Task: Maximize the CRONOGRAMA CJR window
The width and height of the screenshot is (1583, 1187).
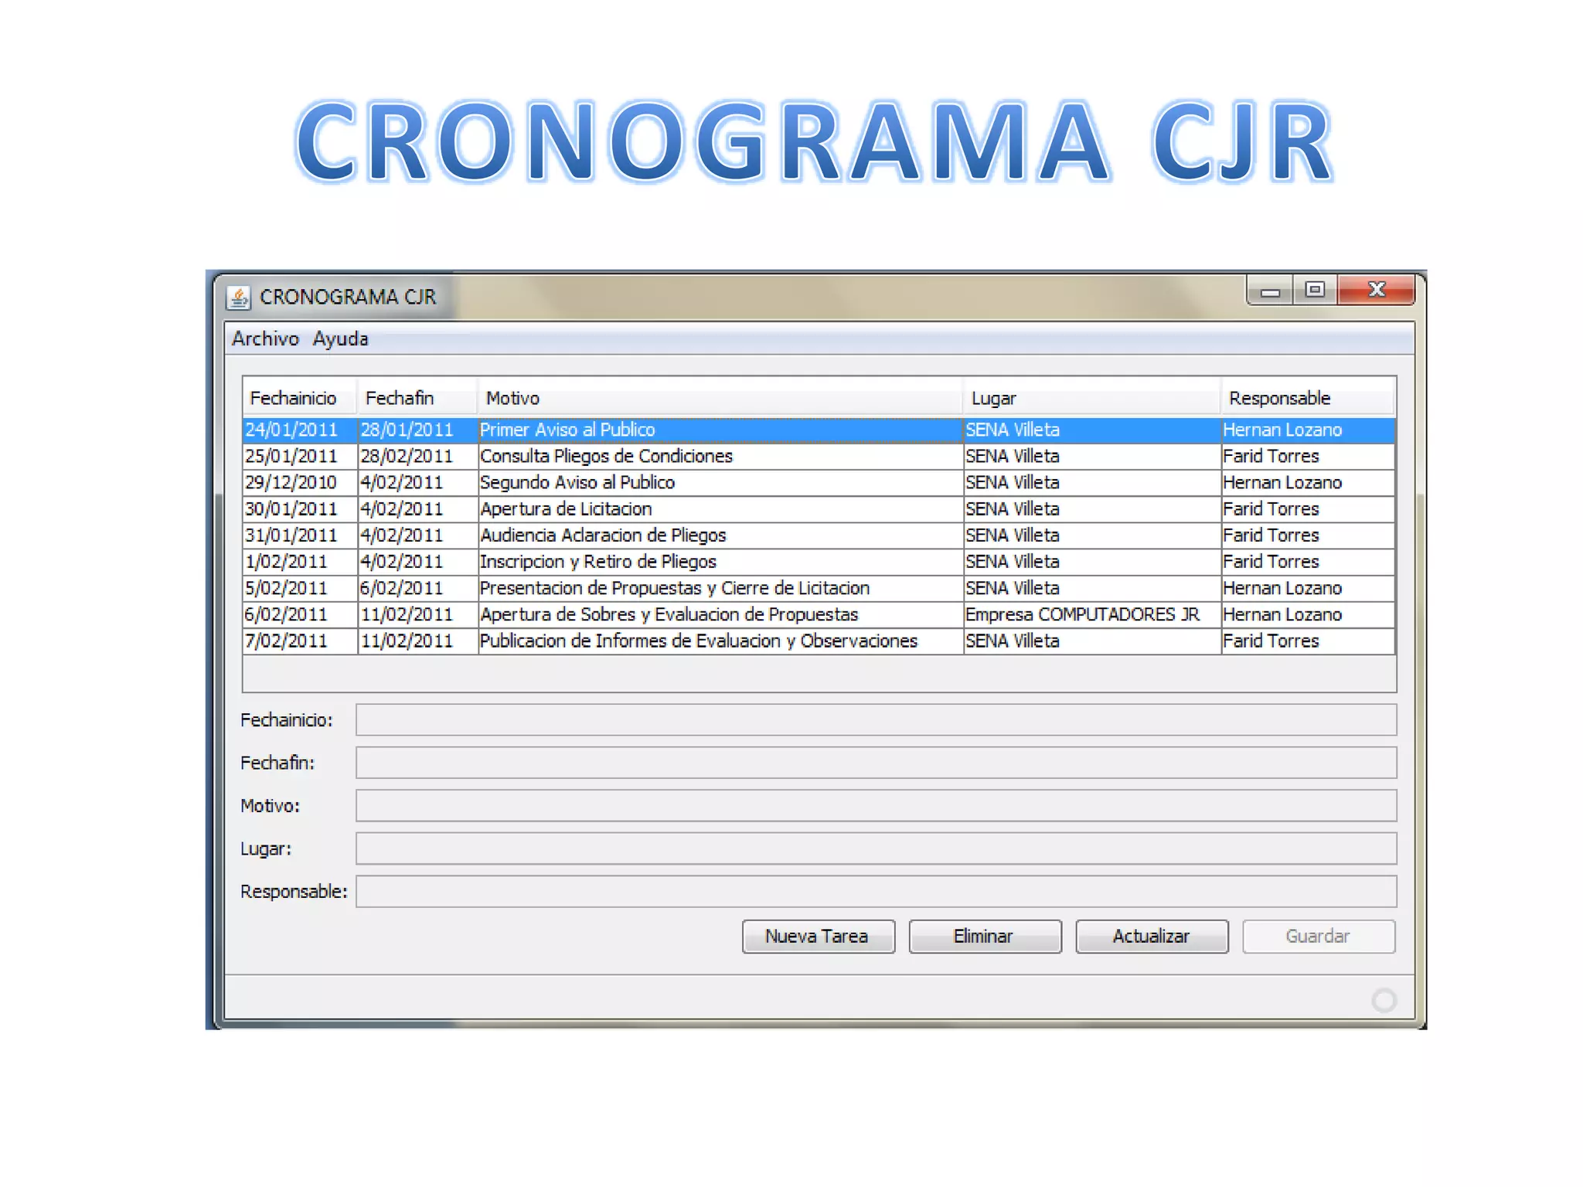Action: [x=1315, y=290]
